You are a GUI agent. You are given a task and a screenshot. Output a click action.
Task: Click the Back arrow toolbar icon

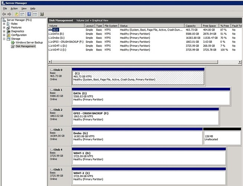coord(4,14)
